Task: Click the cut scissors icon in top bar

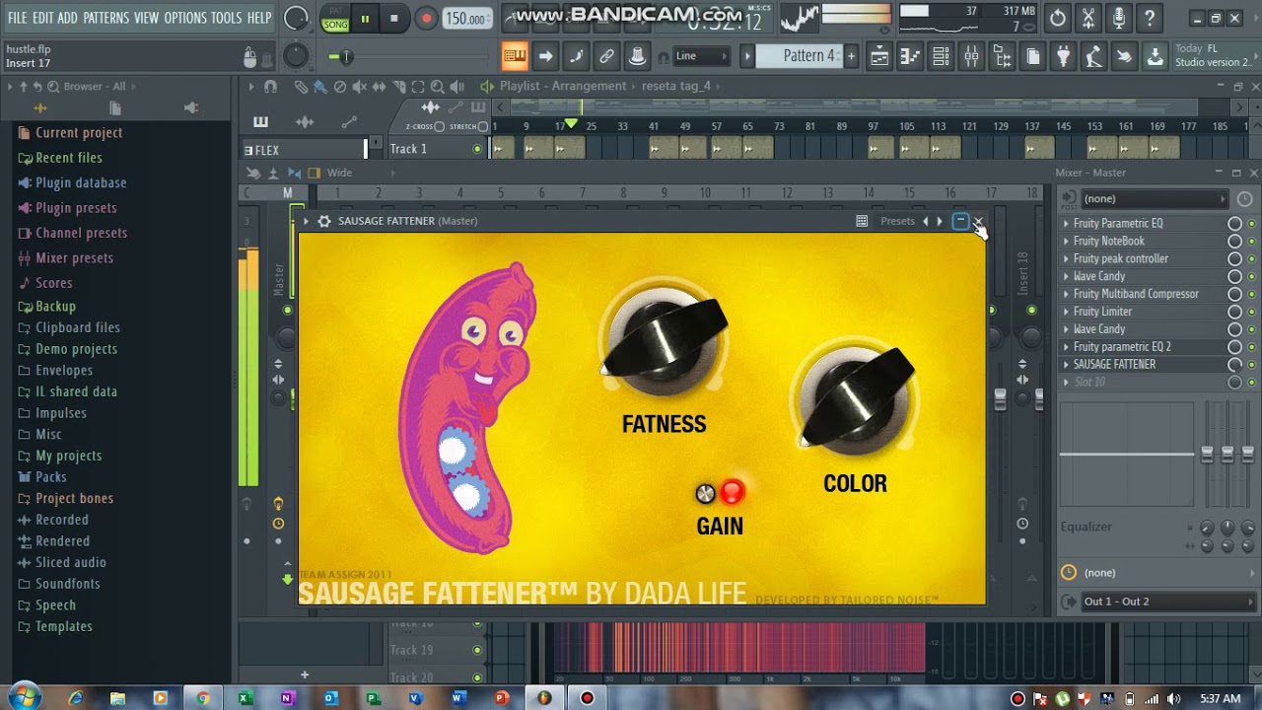Action: pos(1088,18)
